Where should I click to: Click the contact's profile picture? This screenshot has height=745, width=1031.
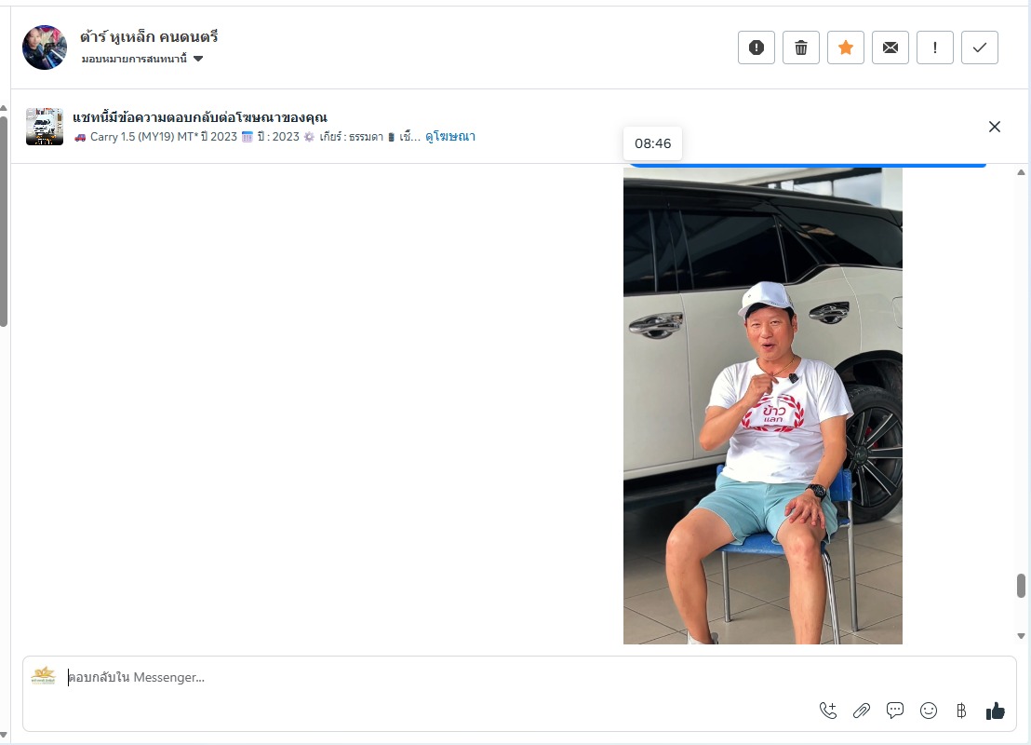pyautogui.click(x=45, y=47)
